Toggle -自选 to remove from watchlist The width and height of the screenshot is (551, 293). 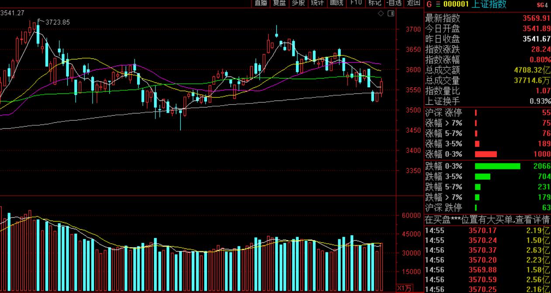pyautogui.click(x=394, y=3)
